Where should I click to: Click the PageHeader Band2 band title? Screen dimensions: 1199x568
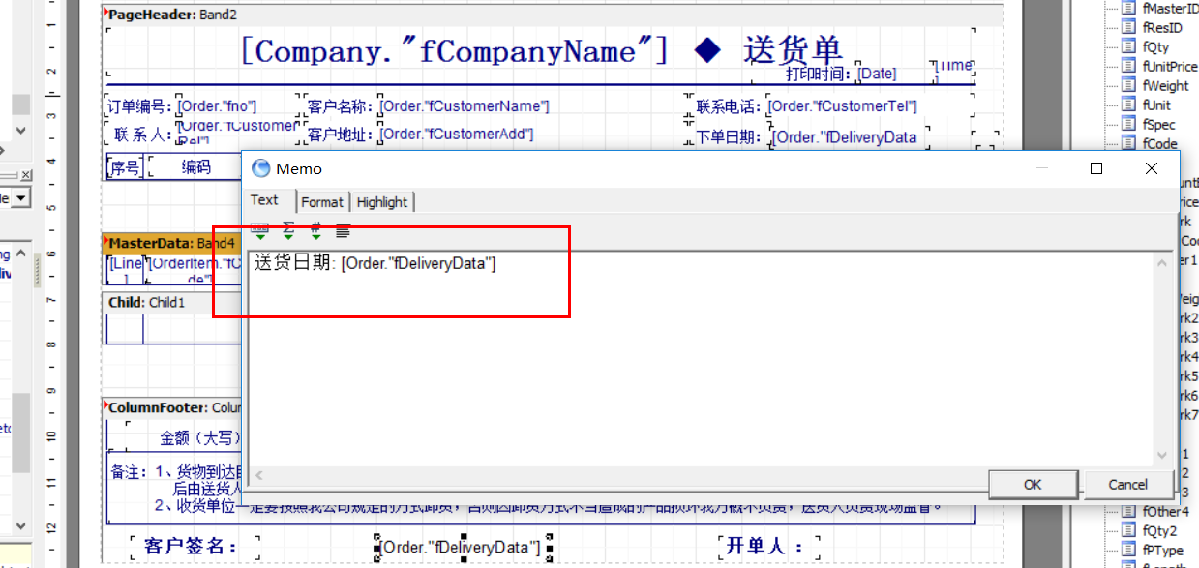(x=172, y=15)
